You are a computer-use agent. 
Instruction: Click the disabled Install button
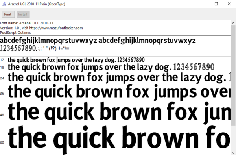pos(23,14)
